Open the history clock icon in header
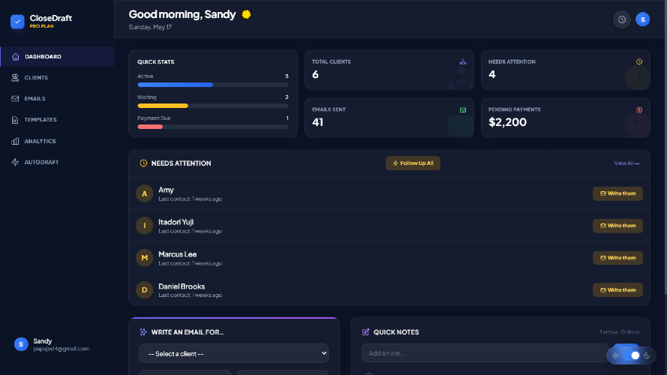This screenshot has height=375, width=667. coord(621,19)
